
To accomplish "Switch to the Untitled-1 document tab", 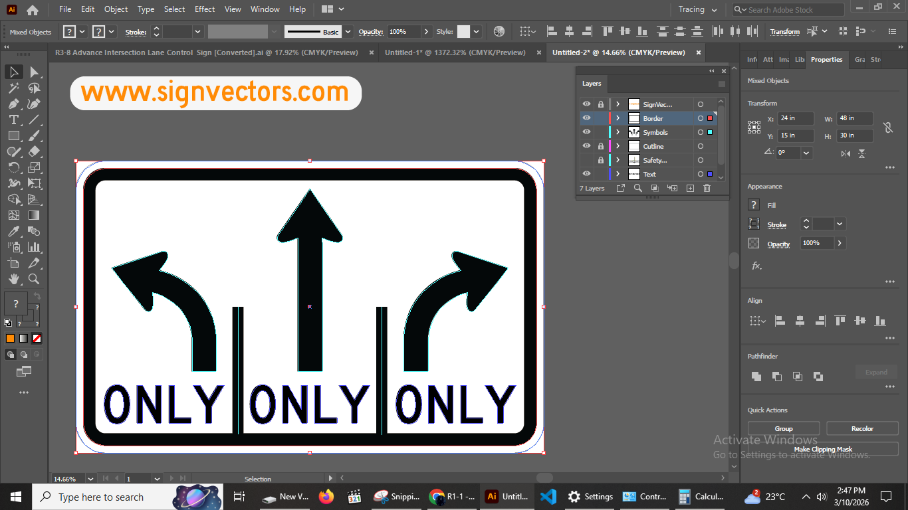I will 455,52.
